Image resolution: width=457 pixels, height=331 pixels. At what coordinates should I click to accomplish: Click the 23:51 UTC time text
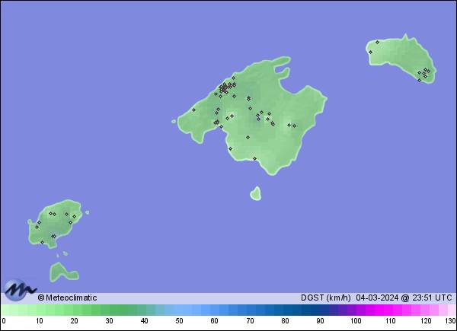point(432,298)
